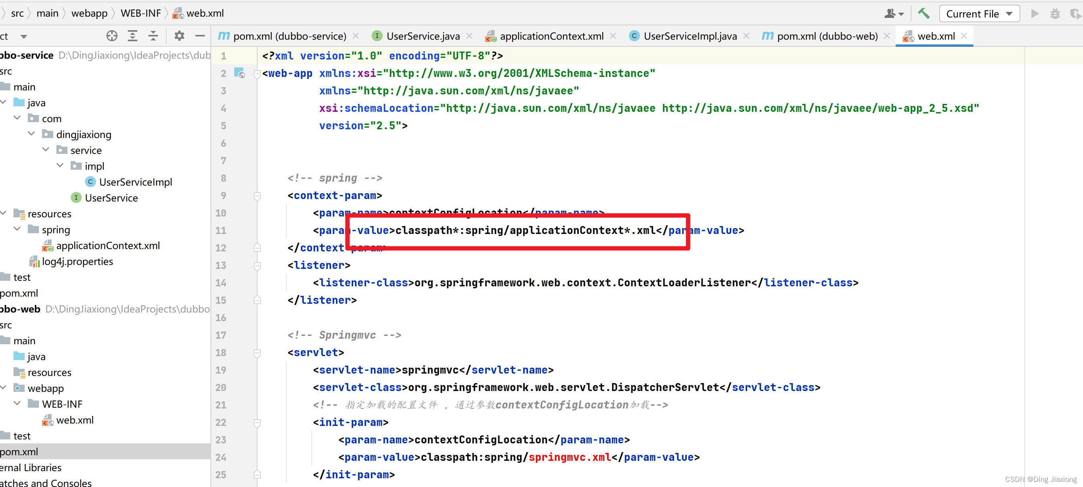
Task: Close the web.xml tab
Action: pyautogui.click(x=964, y=36)
